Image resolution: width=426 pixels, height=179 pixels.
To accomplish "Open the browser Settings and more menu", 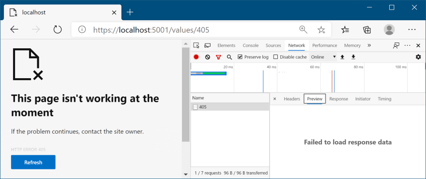I will [x=412, y=29].
